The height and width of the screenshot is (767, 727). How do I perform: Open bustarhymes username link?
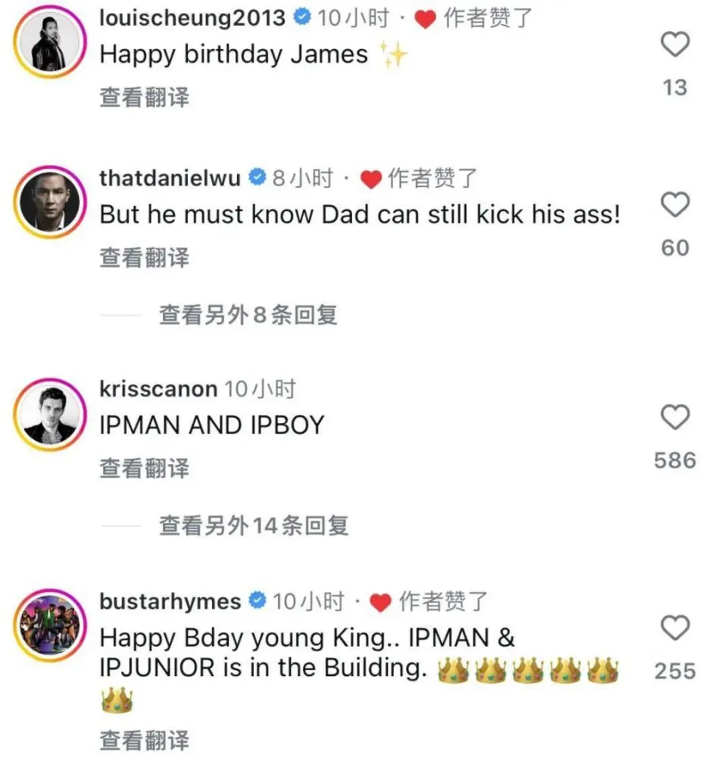(170, 601)
